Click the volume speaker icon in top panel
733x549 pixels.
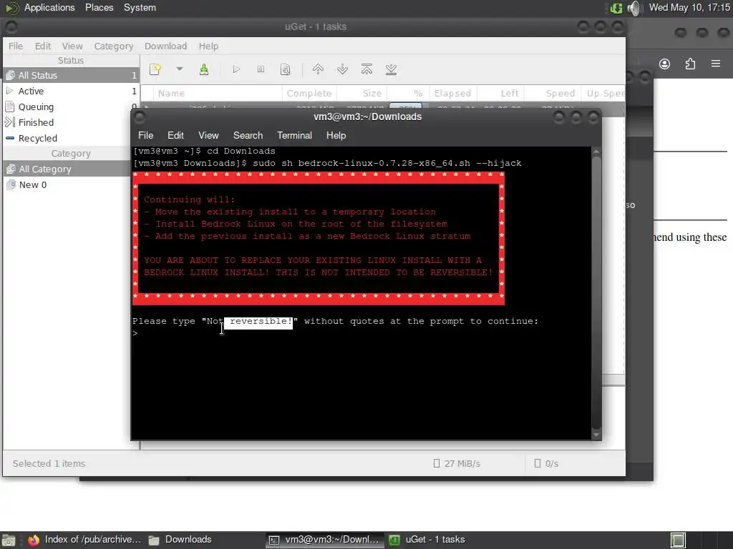point(634,8)
